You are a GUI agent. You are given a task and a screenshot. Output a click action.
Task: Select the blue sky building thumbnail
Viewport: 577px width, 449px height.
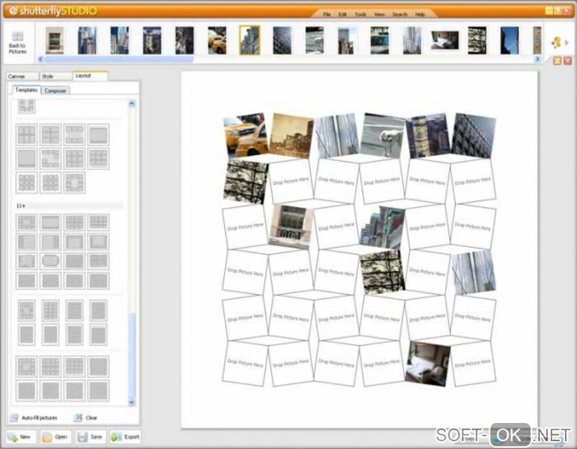pos(510,40)
